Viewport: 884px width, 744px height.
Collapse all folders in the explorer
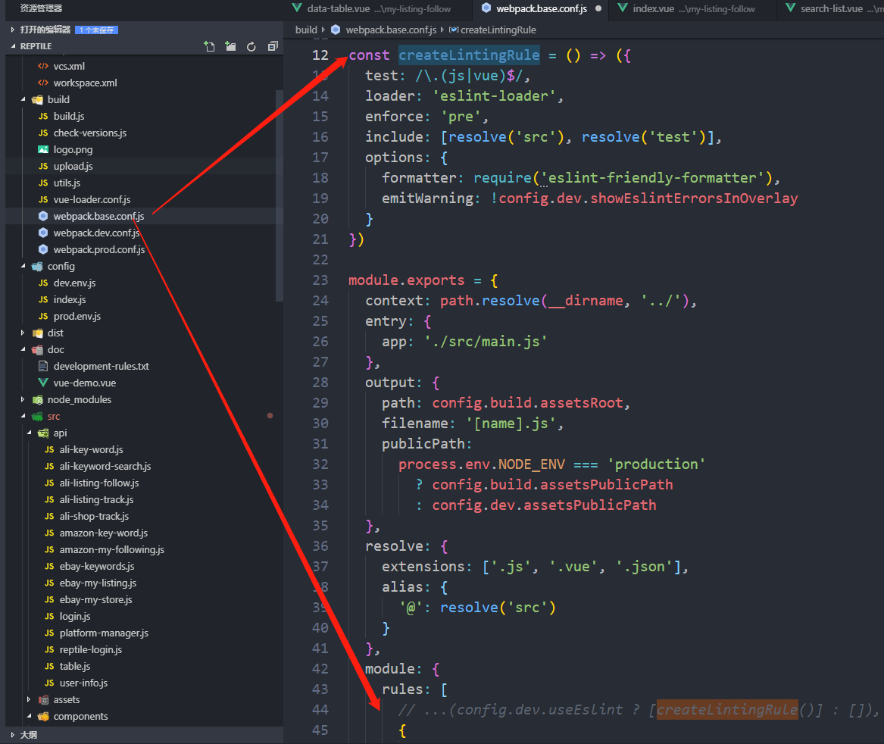272,45
